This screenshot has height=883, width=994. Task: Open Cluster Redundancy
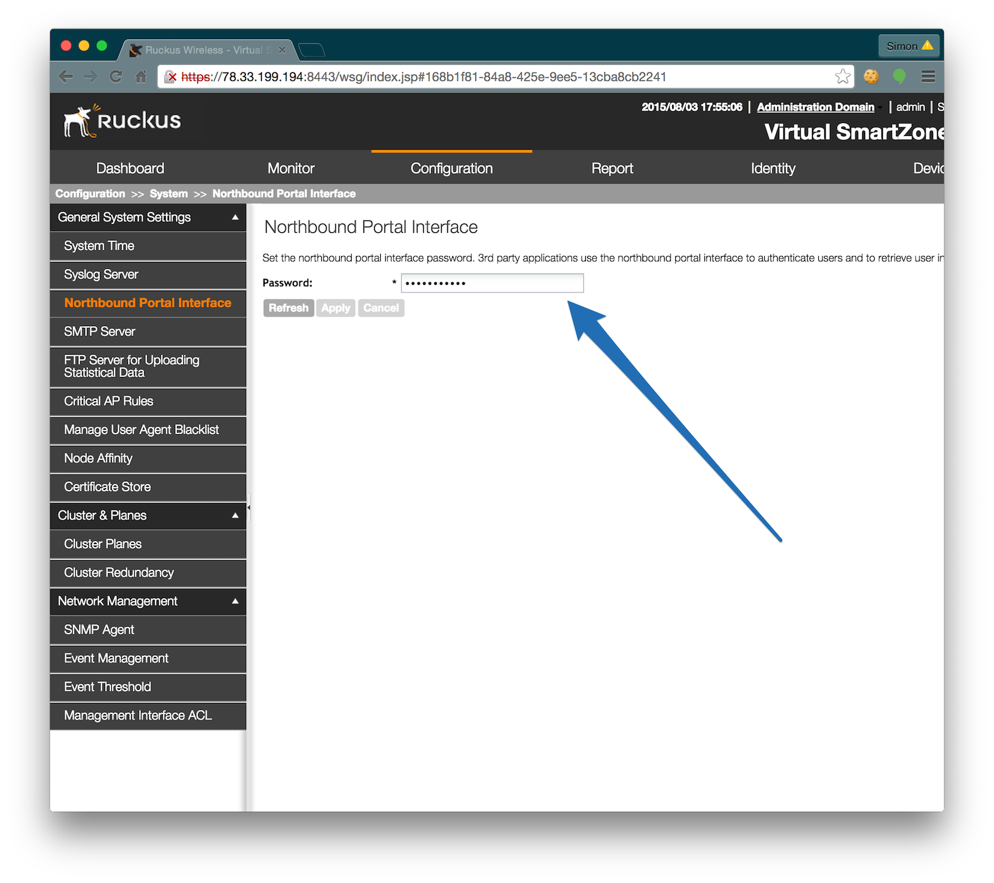[148, 573]
